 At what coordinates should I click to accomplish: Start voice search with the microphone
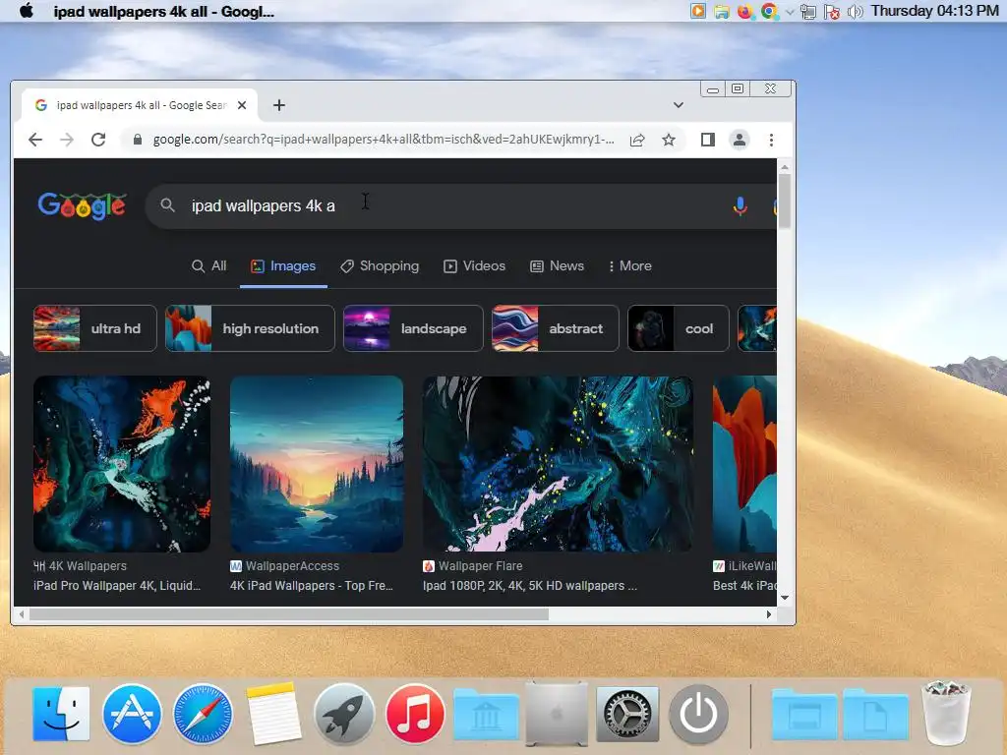click(740, 206)
